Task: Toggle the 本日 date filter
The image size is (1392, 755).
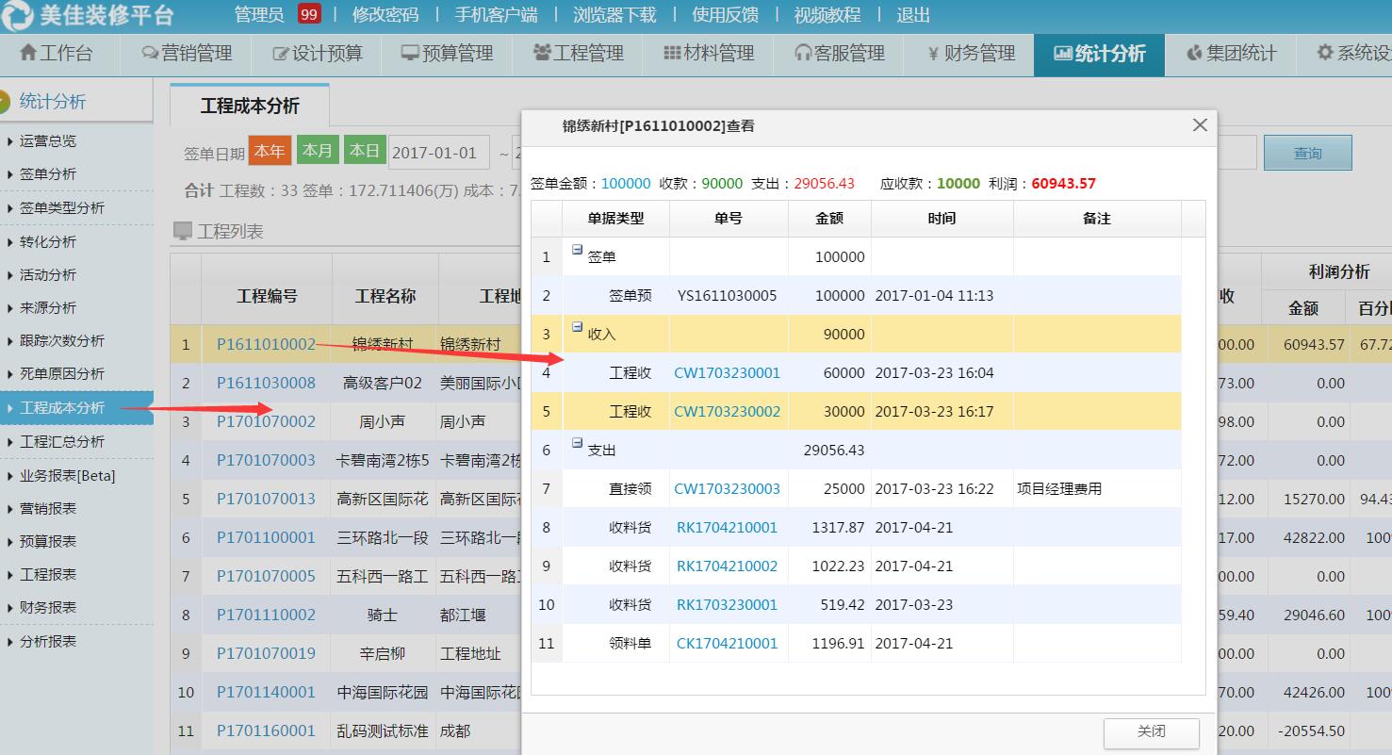Action: point(364,149)
